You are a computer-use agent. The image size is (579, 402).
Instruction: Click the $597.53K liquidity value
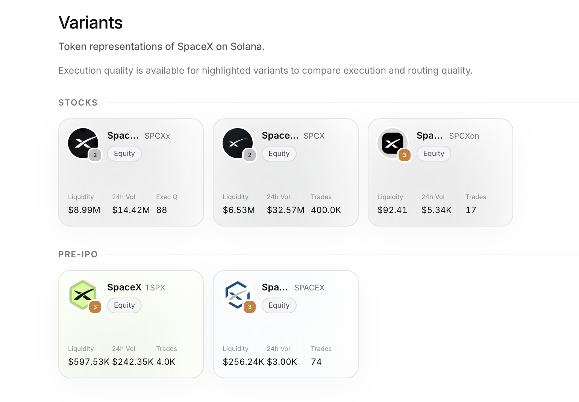click(x=89, y=362)
